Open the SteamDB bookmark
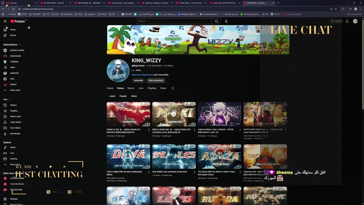This screenshot has height=205, width=364. (x=127, y=14)
